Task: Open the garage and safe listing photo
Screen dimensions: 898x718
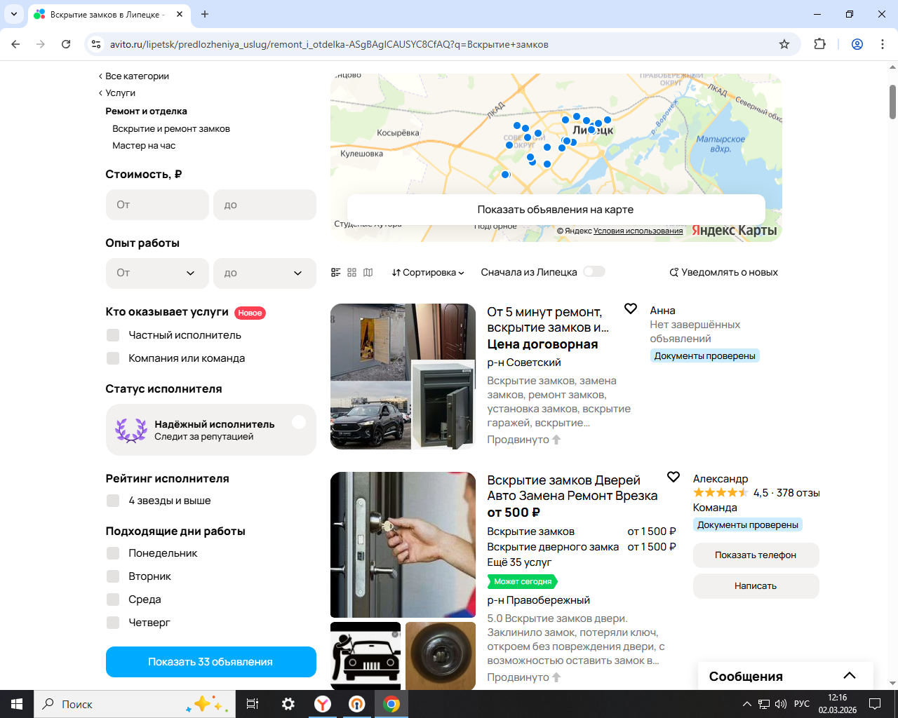Action: pos(403,377)
